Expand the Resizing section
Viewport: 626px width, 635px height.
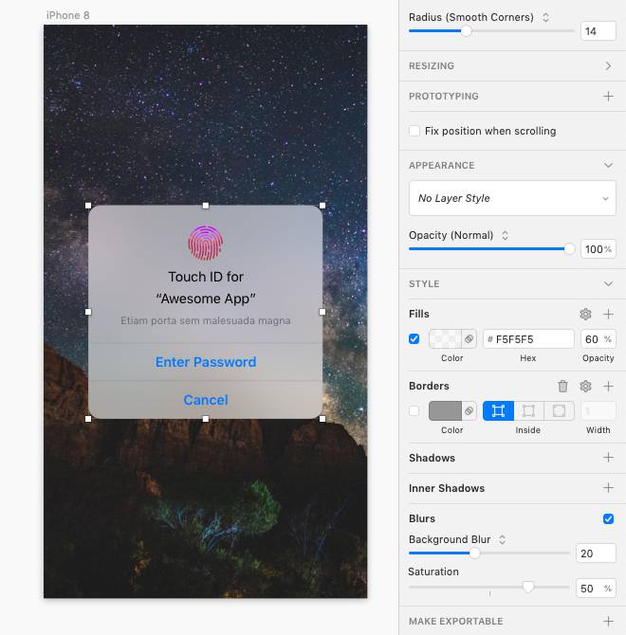(608, 66)
